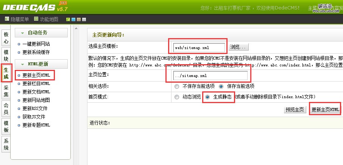343x165 pixels.
Task: Select 不保存当前选项 radio button
Action: (x=177, y=86)
